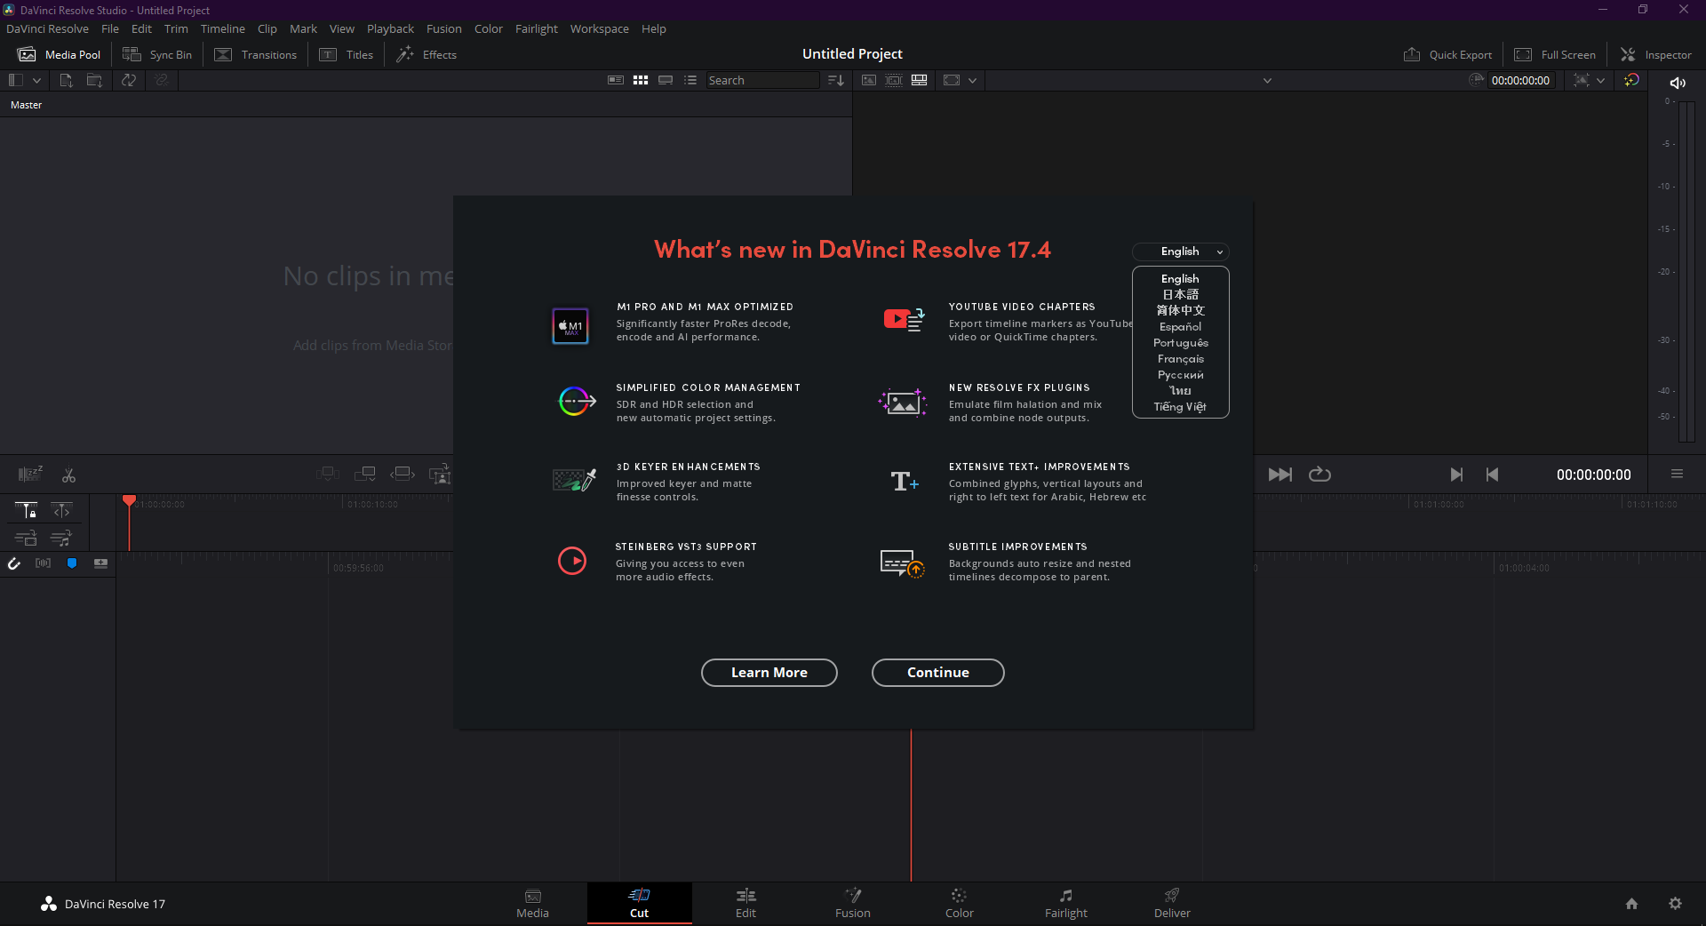
Task: Click the Import Media Folder icon
Action: tap(94, 80)
